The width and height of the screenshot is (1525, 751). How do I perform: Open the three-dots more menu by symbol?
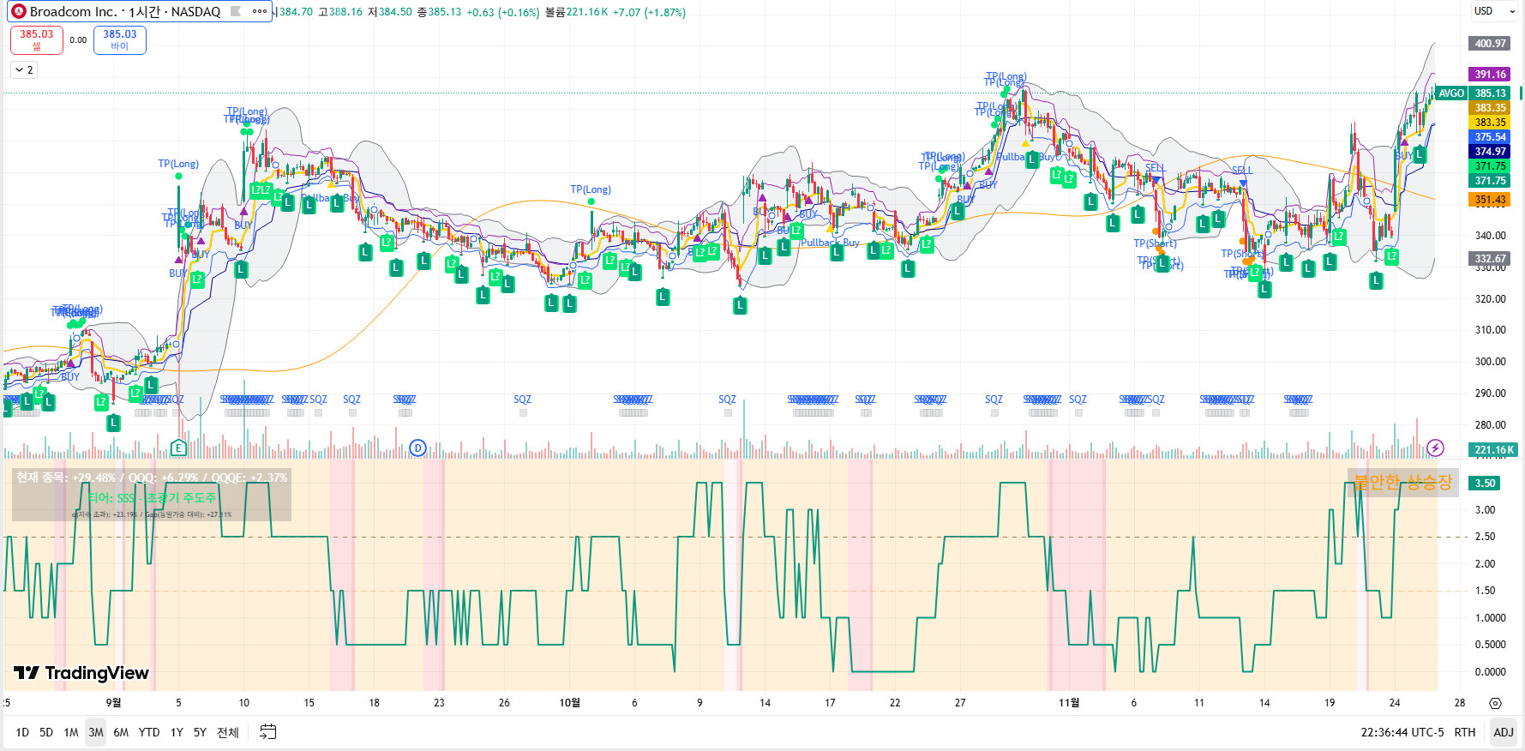click(260, 11)
